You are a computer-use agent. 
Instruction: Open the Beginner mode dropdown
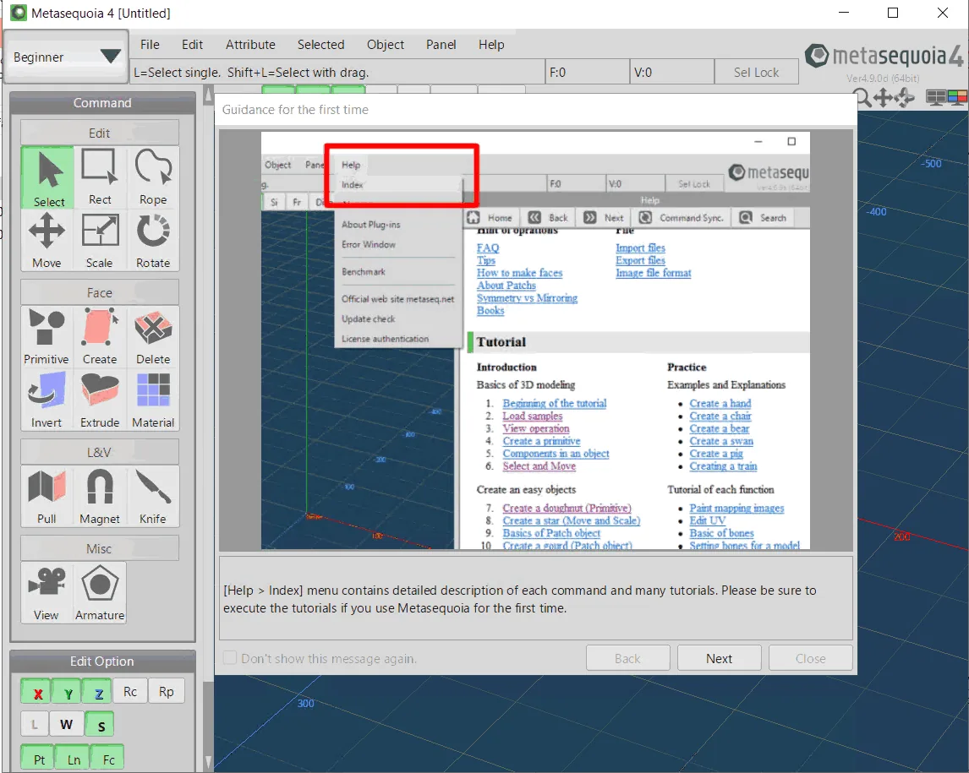[65, 57]
